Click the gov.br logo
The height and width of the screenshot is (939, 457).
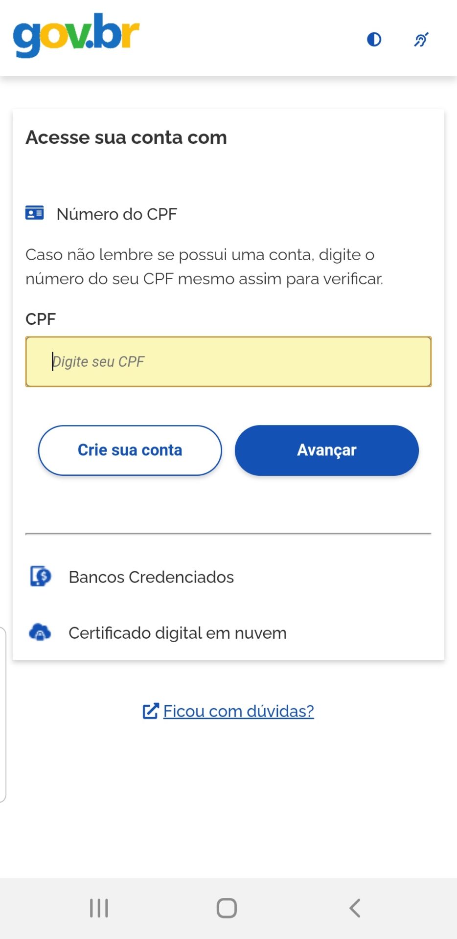pos(76,35)
